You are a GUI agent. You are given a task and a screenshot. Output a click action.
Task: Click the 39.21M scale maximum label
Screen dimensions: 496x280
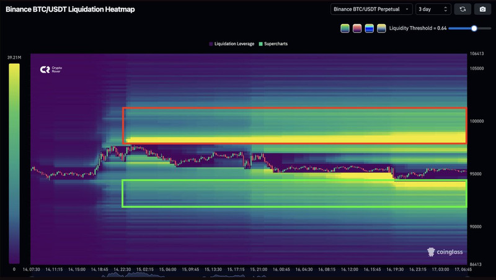[x=14, y=58]
